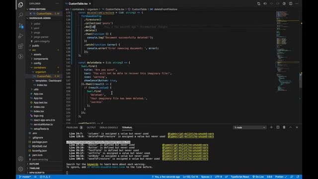
Task: Open index.tsx under templates/Dashboard
Action: coord(42,85)
